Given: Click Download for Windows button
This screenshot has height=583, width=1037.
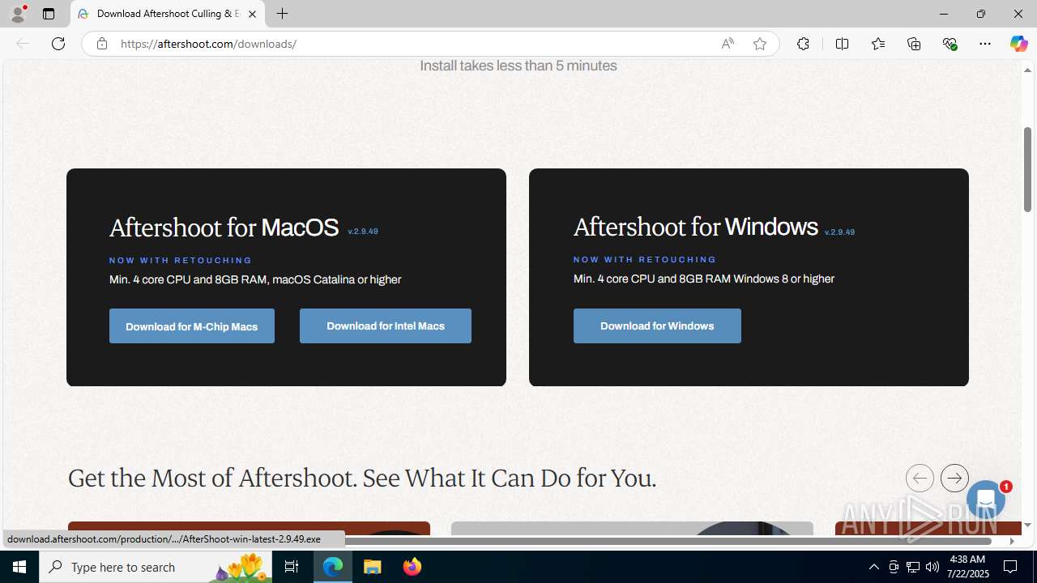Looking at the screenshot, I should [x=657, y=326].
